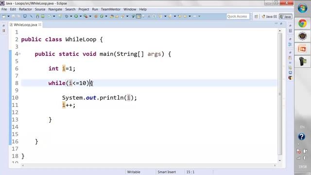Image resolution: width=311 pixels, height=175 pixels.
Task: Click the Open Task toolbar icon
Action: pos(117,16)
